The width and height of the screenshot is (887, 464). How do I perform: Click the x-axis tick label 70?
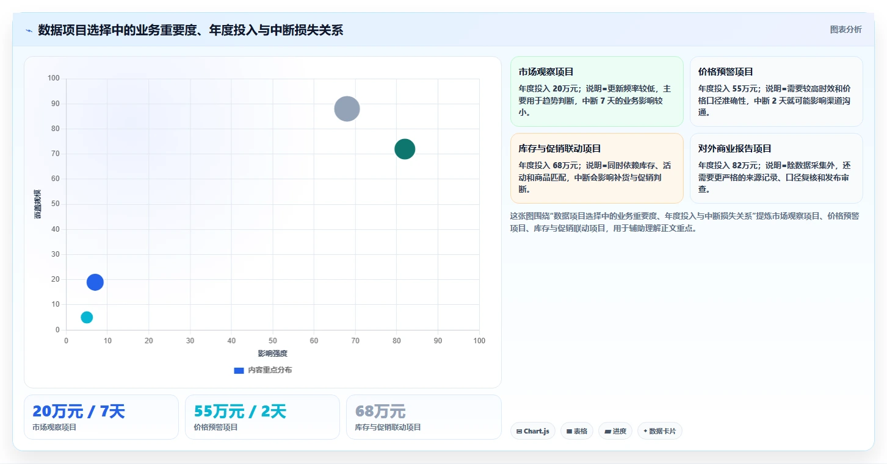tap(355, 341)
